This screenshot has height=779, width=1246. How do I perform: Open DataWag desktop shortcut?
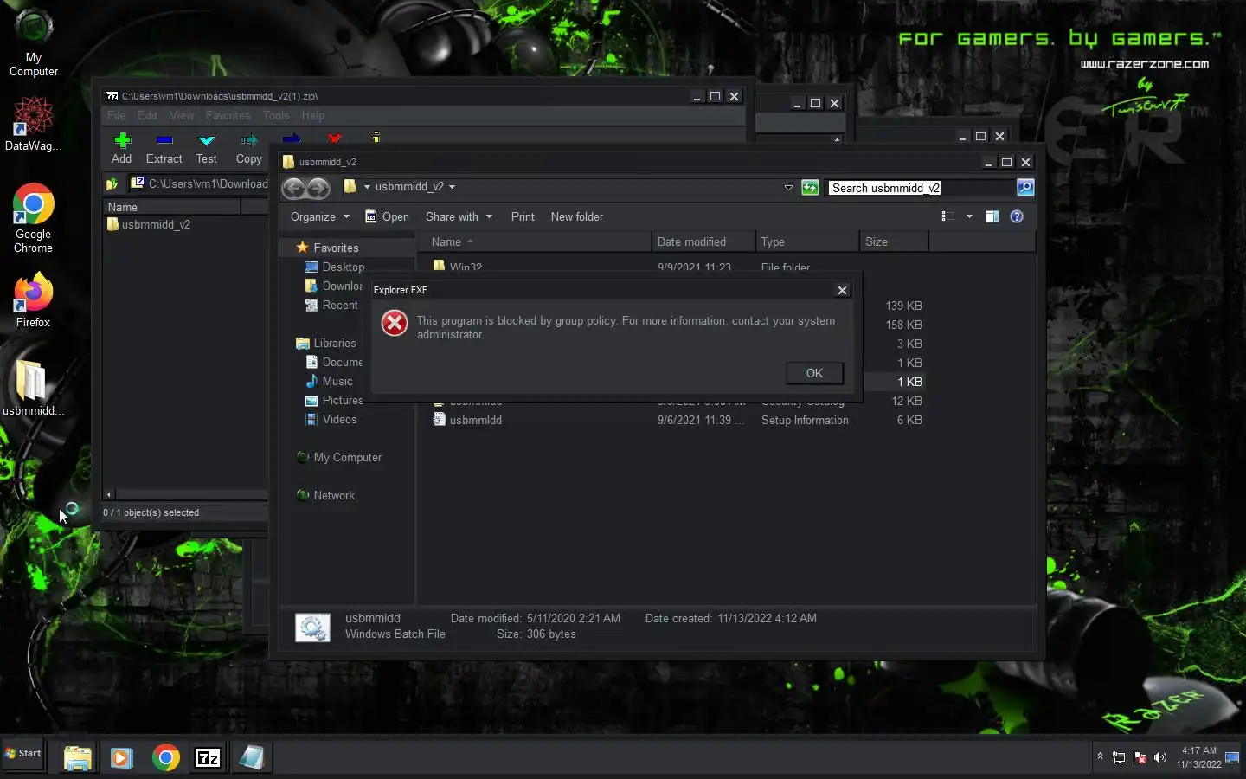tap(34, 124)
